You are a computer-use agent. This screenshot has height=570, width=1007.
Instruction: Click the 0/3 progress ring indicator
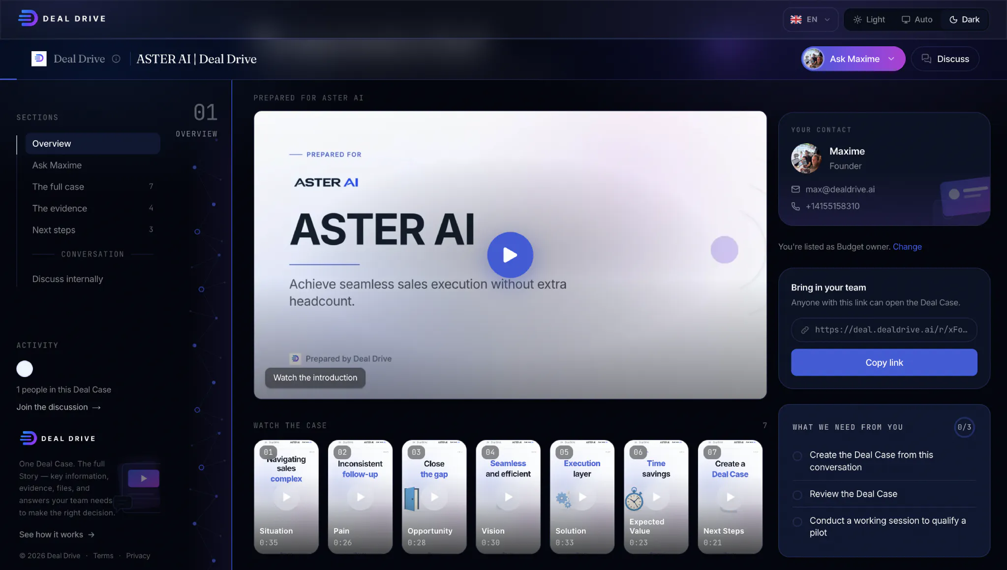(964, 427)
